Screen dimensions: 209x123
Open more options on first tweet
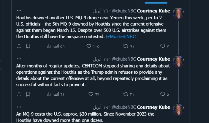19,11
